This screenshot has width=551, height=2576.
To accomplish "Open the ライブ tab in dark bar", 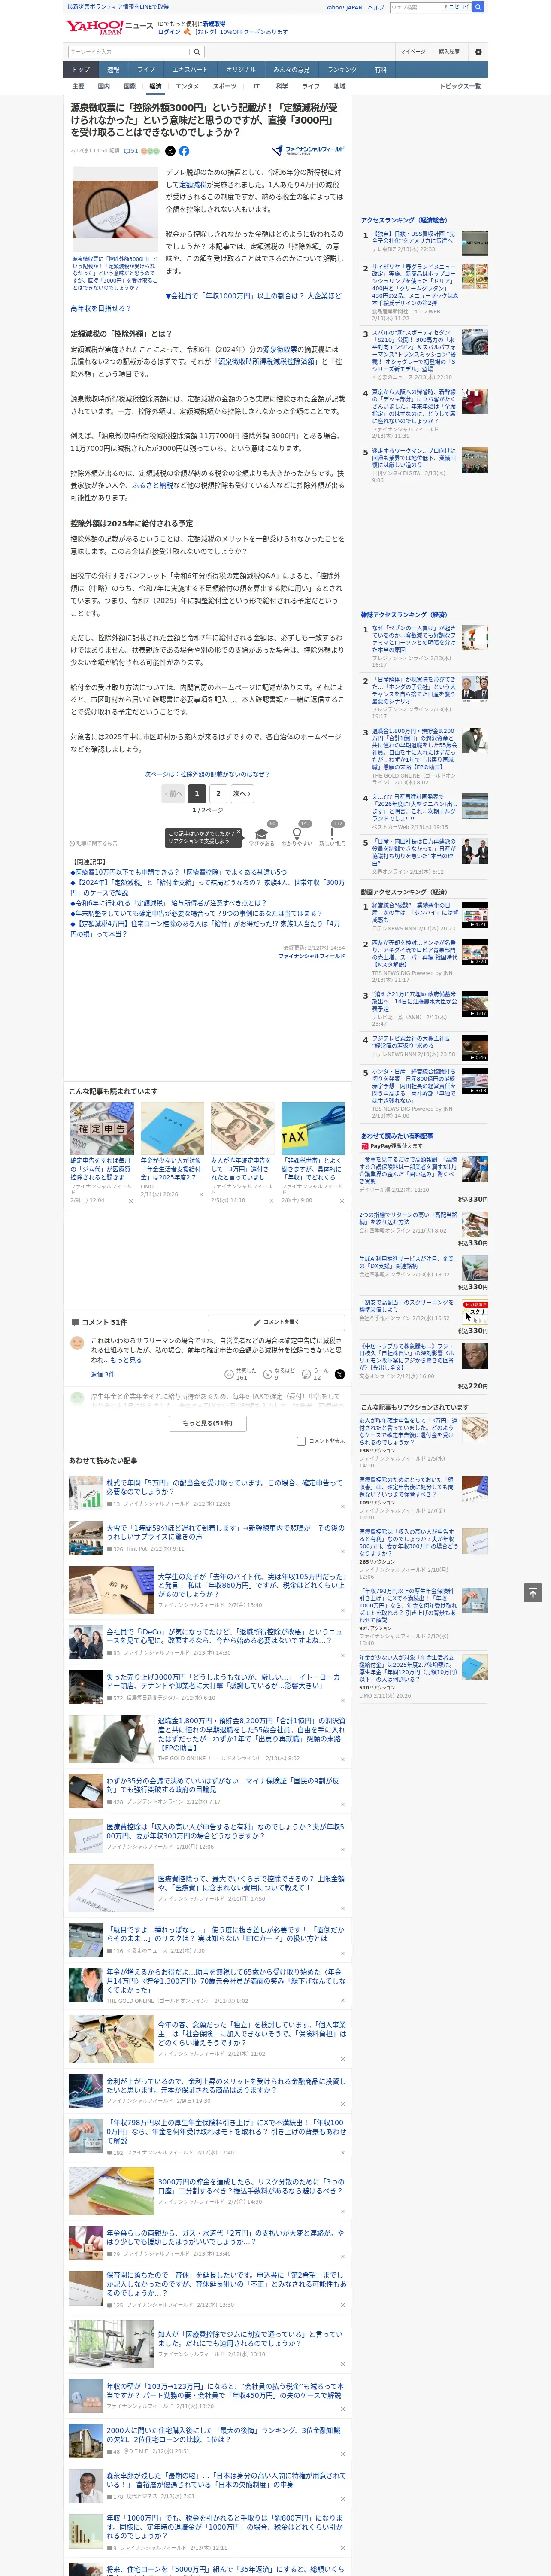I will [x=146, y=70].
